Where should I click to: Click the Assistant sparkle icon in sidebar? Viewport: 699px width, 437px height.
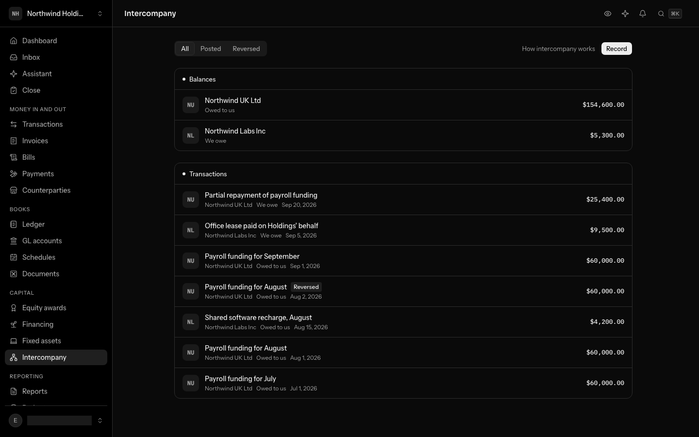click(14, 74)
